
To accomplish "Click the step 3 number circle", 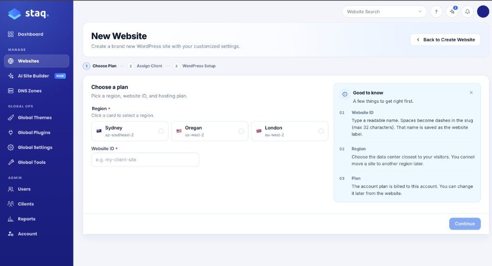I will (176, 66).
